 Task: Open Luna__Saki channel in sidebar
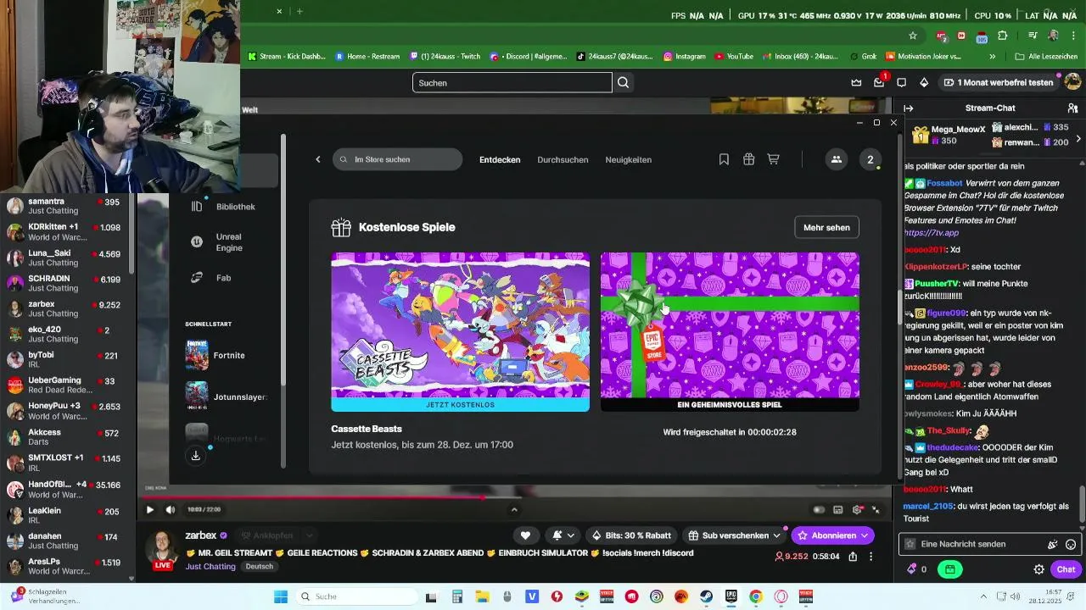[64, 258]
